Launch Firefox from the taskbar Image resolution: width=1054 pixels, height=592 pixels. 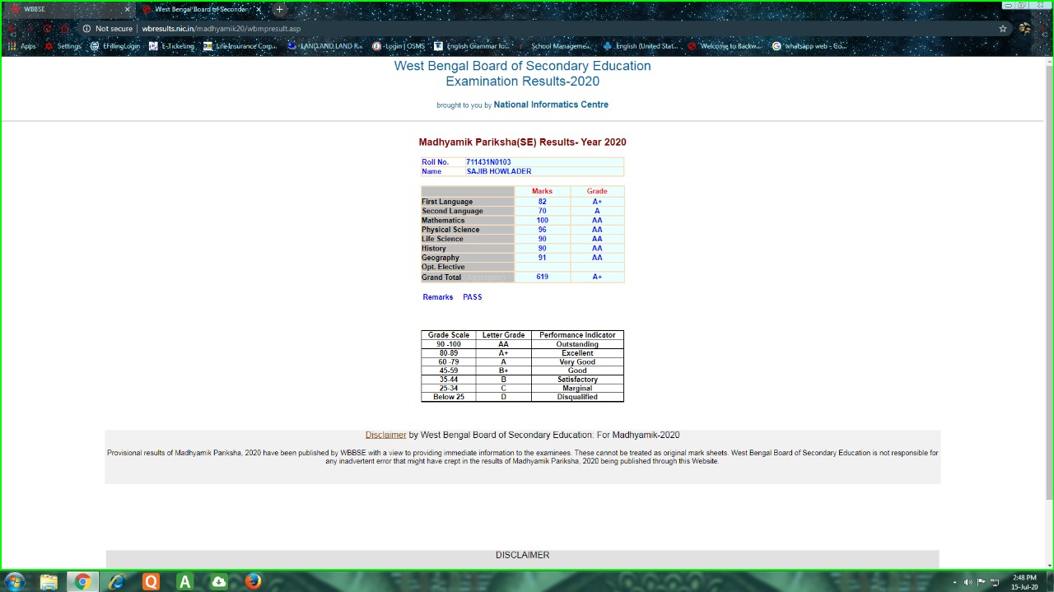coord(253,581)
